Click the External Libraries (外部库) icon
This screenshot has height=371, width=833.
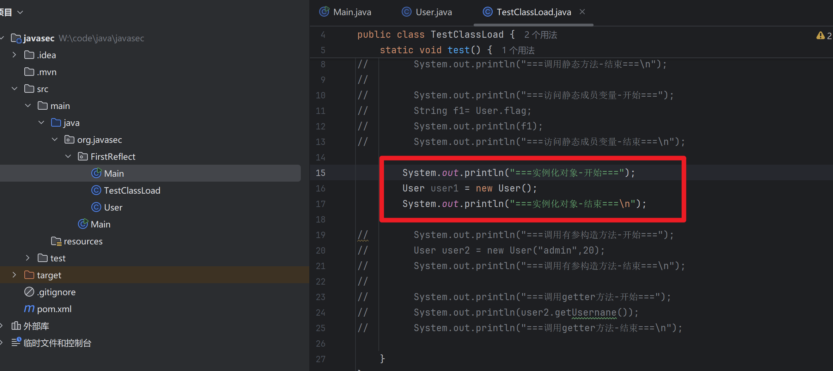point(16,326)
